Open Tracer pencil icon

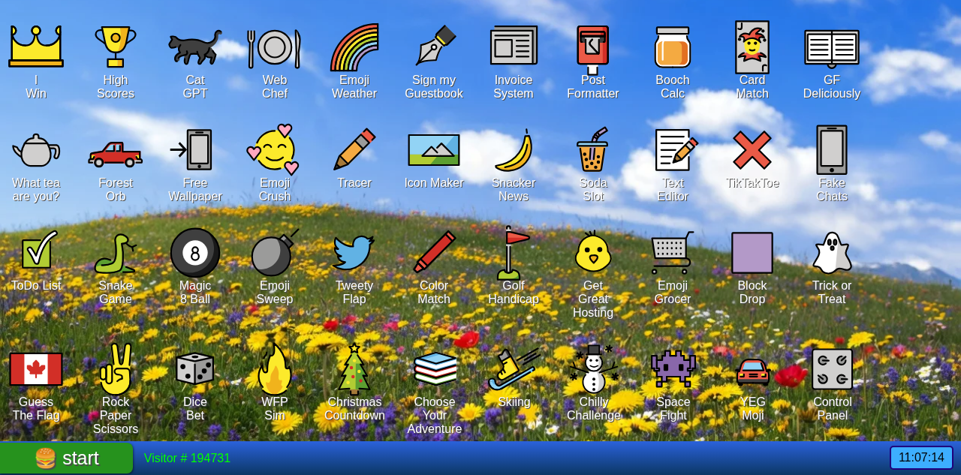354,149
